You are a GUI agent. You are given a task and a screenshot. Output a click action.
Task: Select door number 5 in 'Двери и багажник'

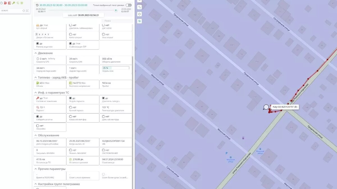48,34
